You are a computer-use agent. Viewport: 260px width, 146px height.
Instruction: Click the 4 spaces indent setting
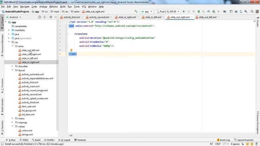click(x=235, y=144)
